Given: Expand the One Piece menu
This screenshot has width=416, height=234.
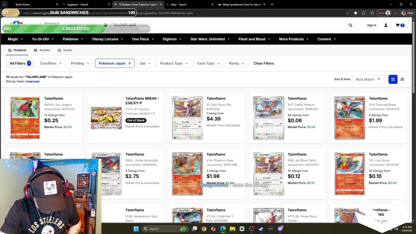Looking at the screenshot, I should [x=143, y=39].
